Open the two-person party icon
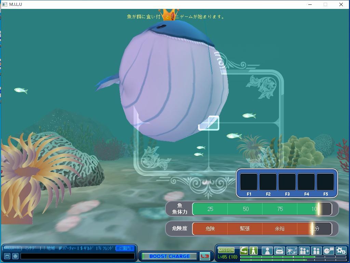Screen dimensions: 350x263 [316, 251]
